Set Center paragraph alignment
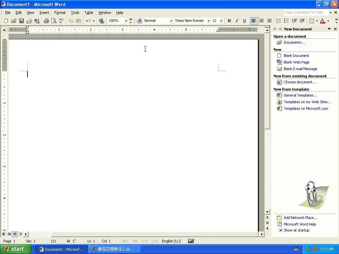This screenshot has height=254, width=339. click(262, 21)
